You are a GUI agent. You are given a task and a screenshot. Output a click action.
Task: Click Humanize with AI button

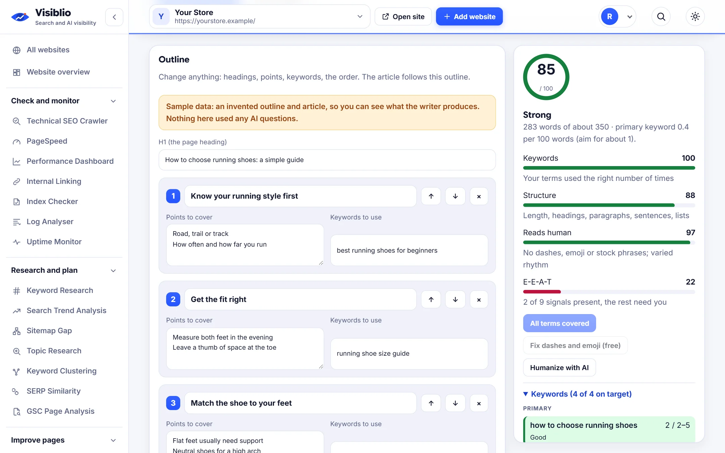click(x=559, y=368)
